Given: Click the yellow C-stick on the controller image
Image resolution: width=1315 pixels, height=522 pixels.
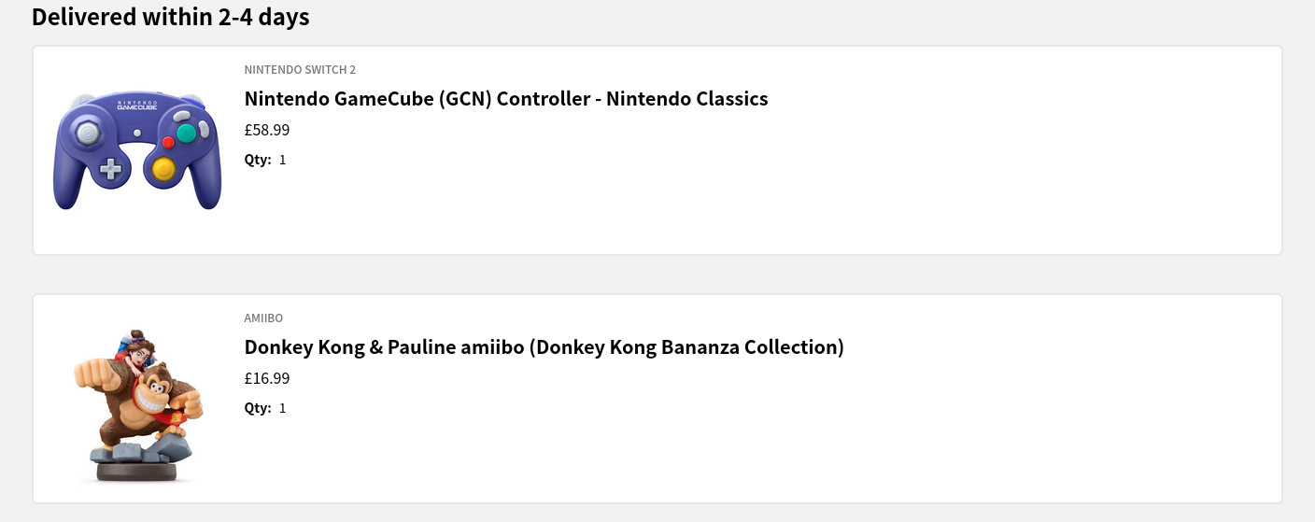Looking at the screenshot, I should click(x=163, y=169).
